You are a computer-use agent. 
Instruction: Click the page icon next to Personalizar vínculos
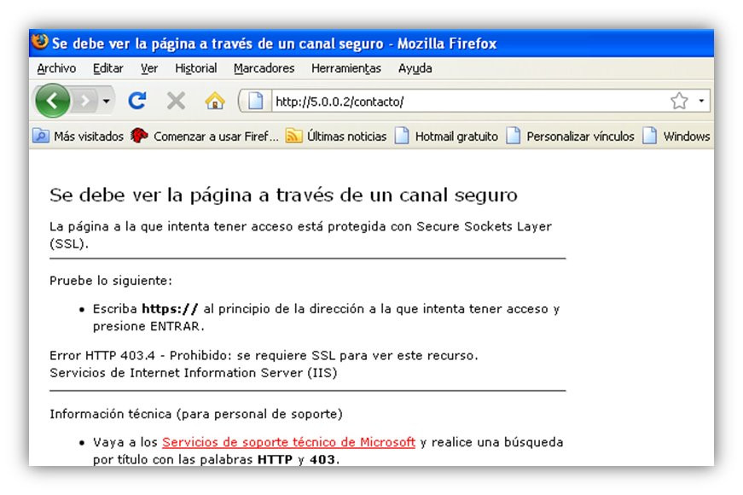coord(514,136)
